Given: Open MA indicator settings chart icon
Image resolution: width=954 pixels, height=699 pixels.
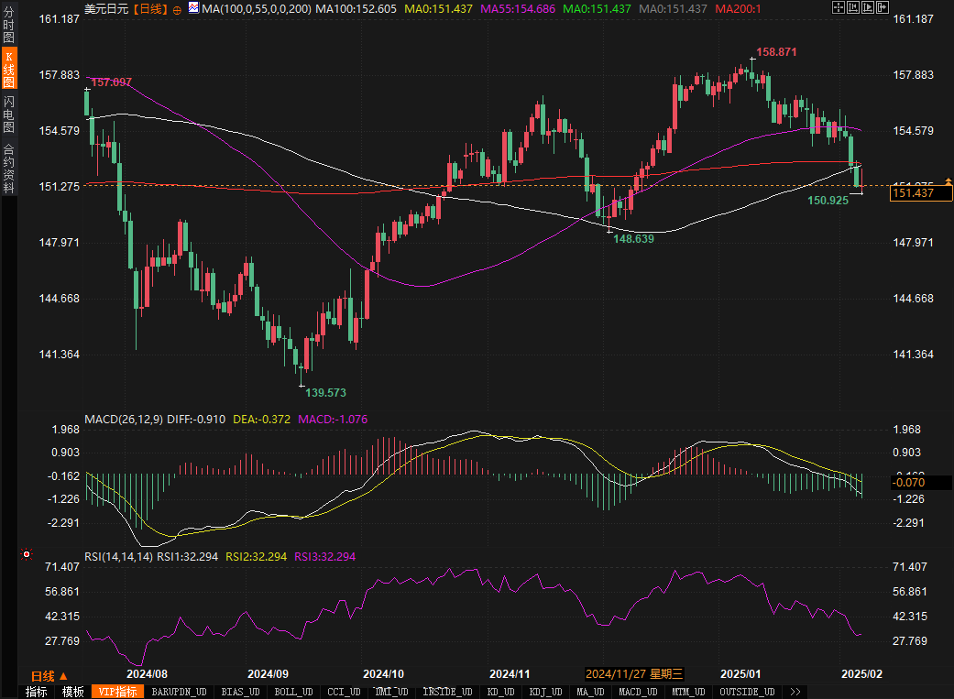Looking at the screenshot, I should point(192,8).
